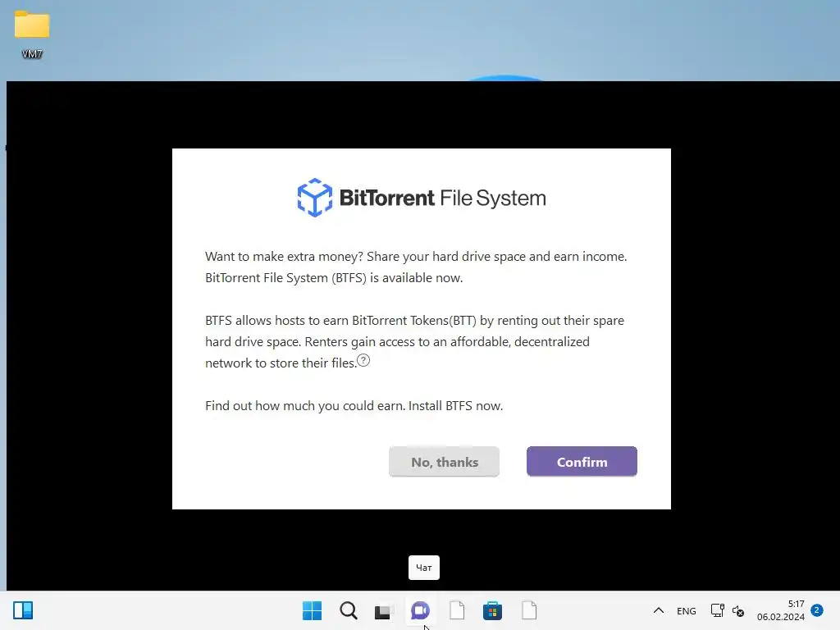The height and width of the screenshot is (630, 840).
Task: Click the BitTorrent File System cube logo
Action: tap(314, 198)
